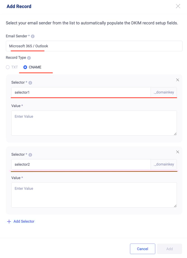The width and height of the screenshot is (187, 258).
Task: Remove the selector2 block with its X icon
Action: click(x=178, y=152)
